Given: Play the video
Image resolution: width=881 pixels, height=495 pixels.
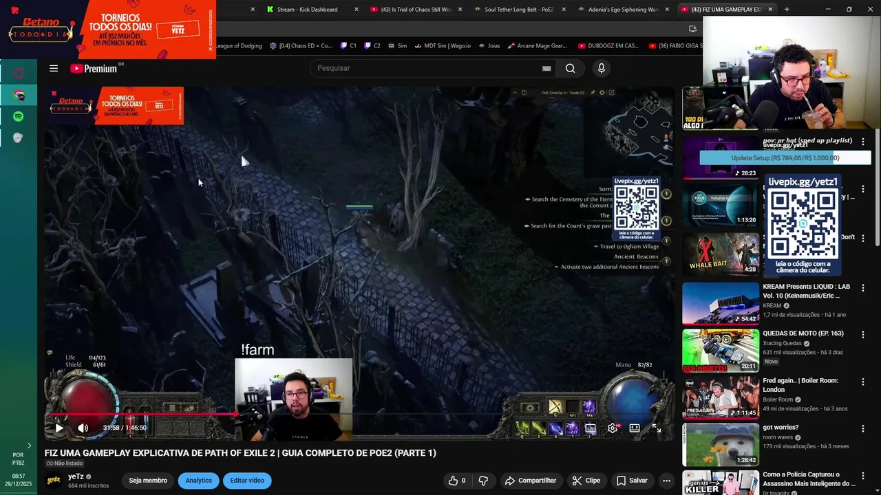Looking at the screenshot, I should coord(59,428).
